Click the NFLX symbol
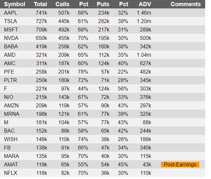Screen dimensions: 211x179 coord(11,173)
